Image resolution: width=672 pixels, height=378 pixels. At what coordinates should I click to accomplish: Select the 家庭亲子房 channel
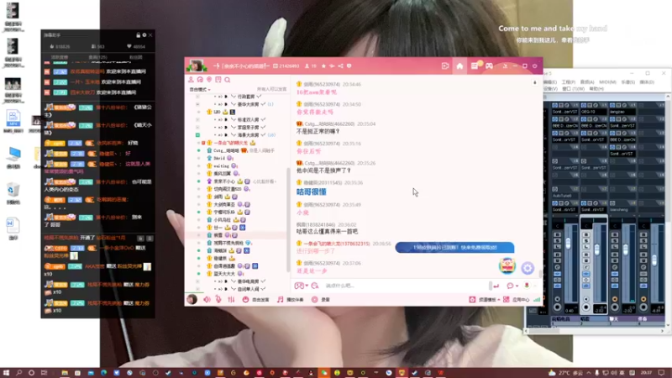tap(248, 128)
